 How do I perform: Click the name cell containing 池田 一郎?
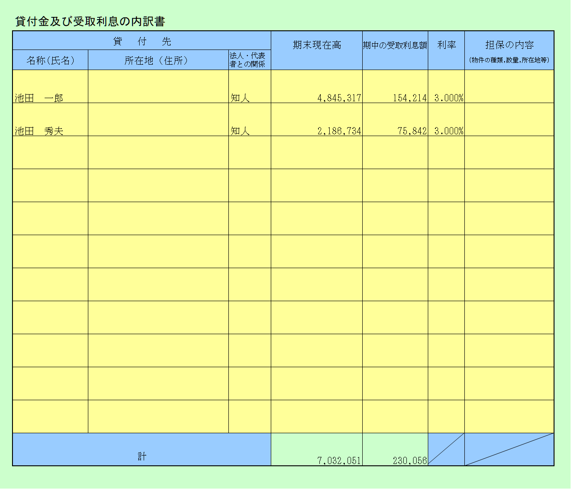50,87
